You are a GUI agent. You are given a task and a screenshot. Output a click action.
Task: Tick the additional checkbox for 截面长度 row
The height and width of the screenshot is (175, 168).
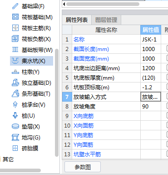pos(167,48)
